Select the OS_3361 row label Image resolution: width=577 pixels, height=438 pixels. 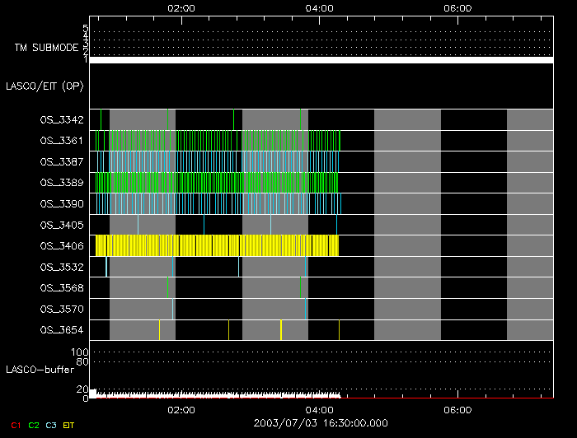tap(62, 141)
